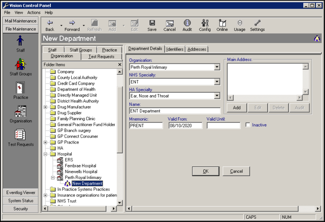The image size is (325, 222).
Task: Open the Config toolbar icon
Action: 205,25
